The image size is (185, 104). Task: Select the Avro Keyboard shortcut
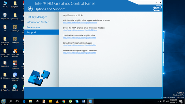(15, 65)
